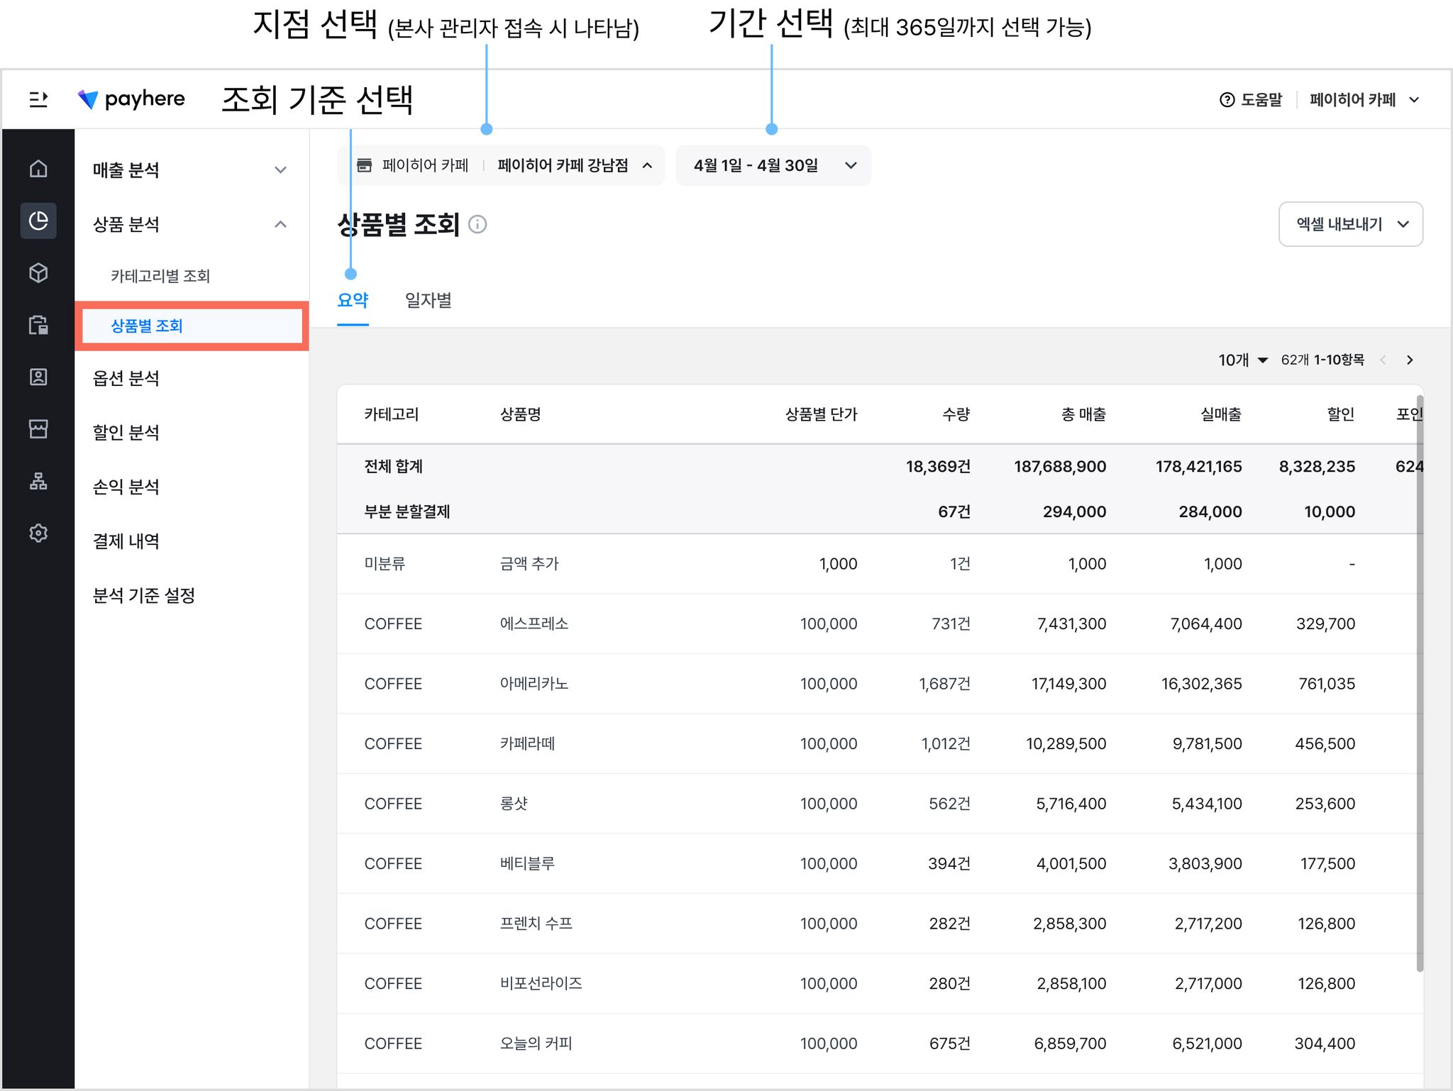Open 할인 분석 menu item
The image size is (1453, 1091).
(x=126, y=433)
